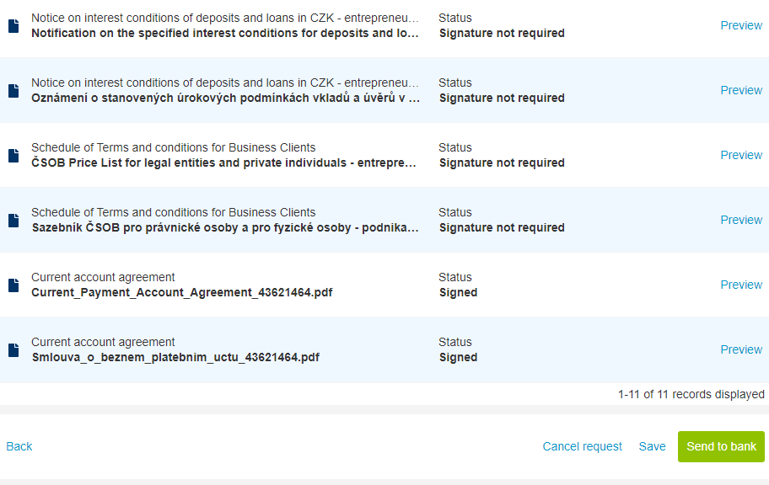Click document icon for English interest conditions notification
Viewport: 769px width, 485px height.
pyautogui.click(x=13, y=26)
